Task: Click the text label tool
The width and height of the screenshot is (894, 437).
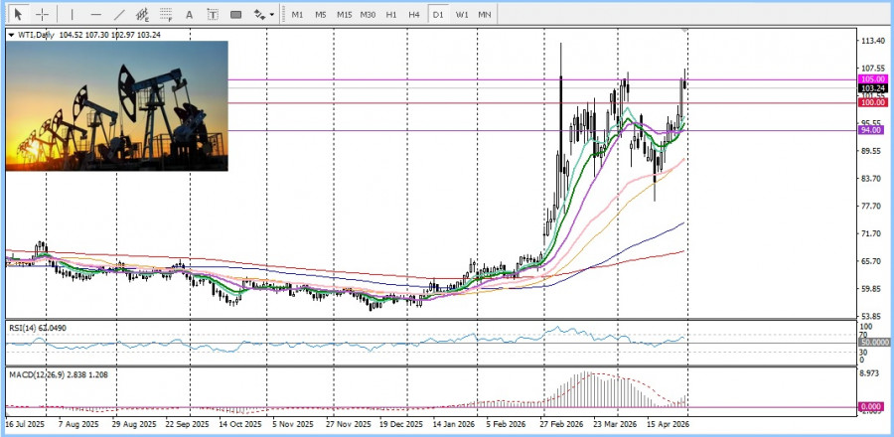Action: (213, 15)
